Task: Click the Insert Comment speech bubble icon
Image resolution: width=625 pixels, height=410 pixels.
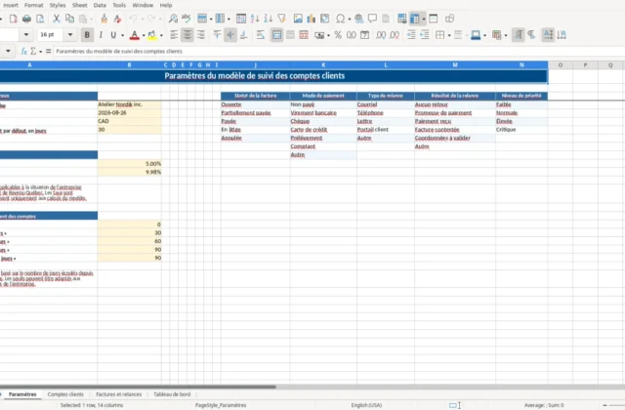Action: coord(372,19)
